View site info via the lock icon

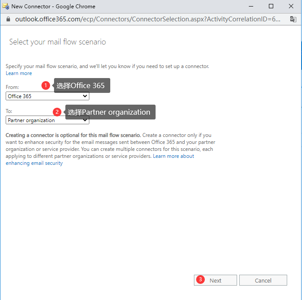(8, 19)
